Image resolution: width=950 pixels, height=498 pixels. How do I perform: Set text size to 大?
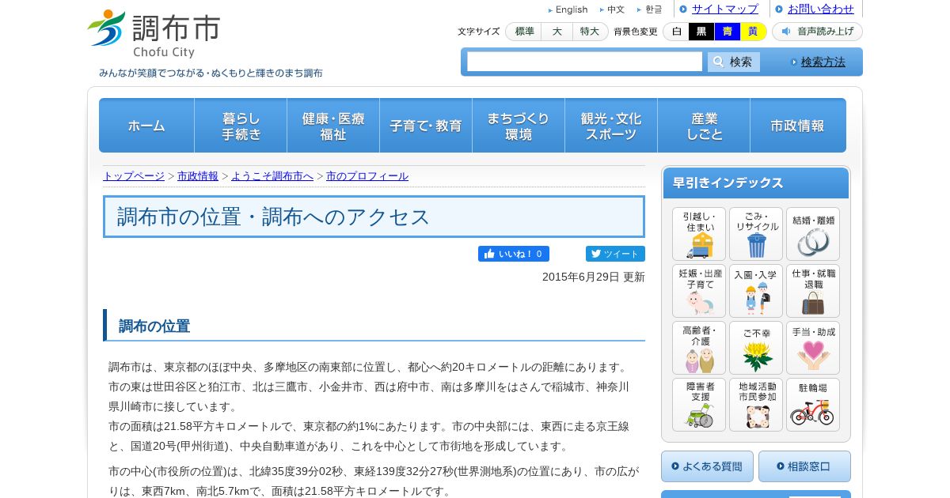[557, 32]
